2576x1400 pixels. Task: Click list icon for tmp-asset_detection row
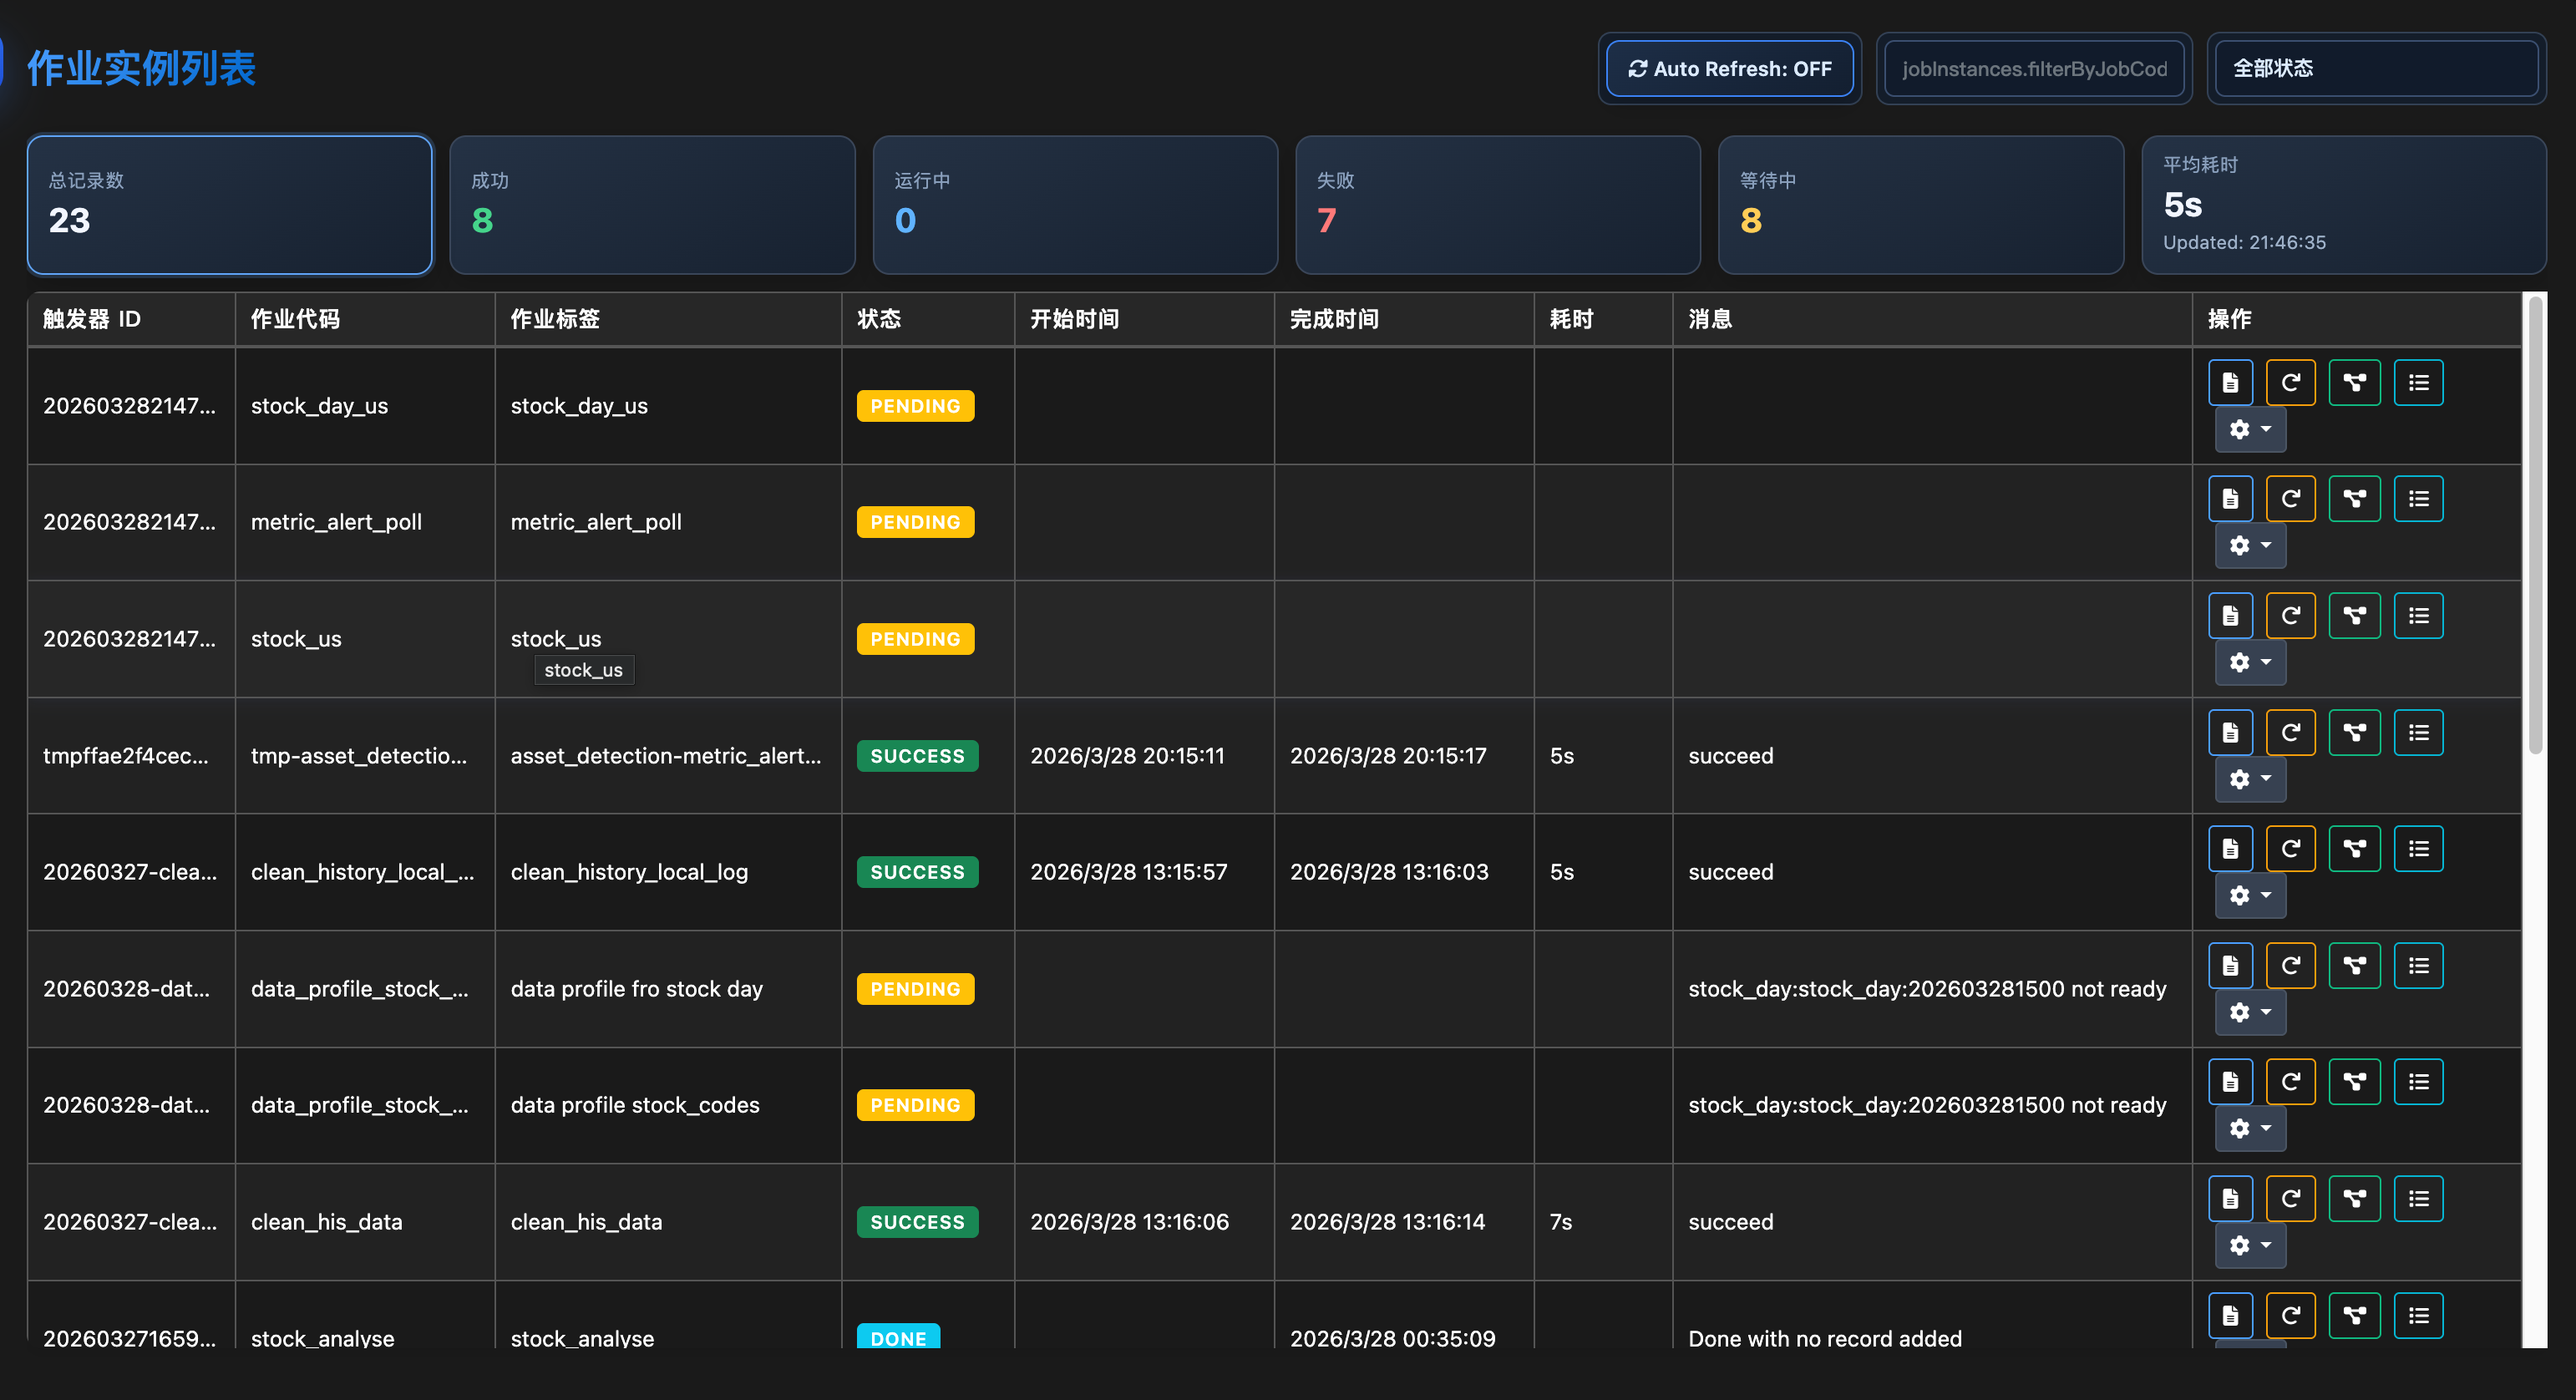click(x=2418, y=733)
